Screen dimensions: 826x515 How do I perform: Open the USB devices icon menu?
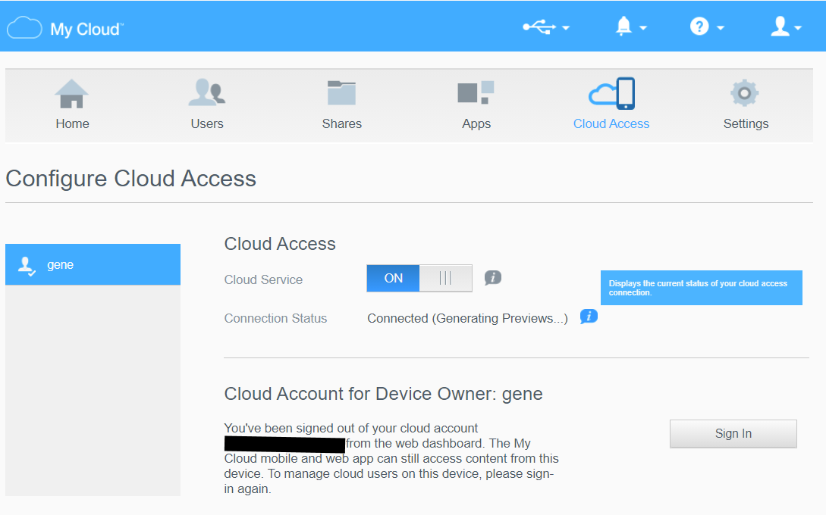[x=539, y=27]
